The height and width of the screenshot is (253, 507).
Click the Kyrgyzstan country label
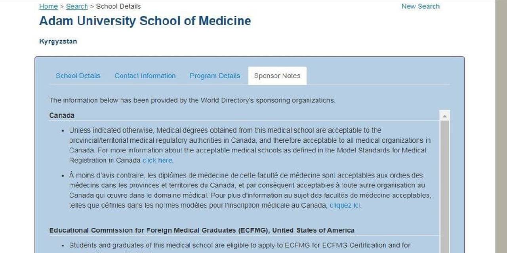tap(58, 42)
